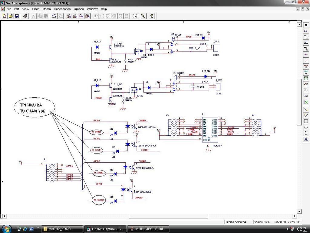This screenshot has height=233, width=310.
Task: Select the Place Ellipse tool
Action: pyautogui.click(x=306, y=127)
